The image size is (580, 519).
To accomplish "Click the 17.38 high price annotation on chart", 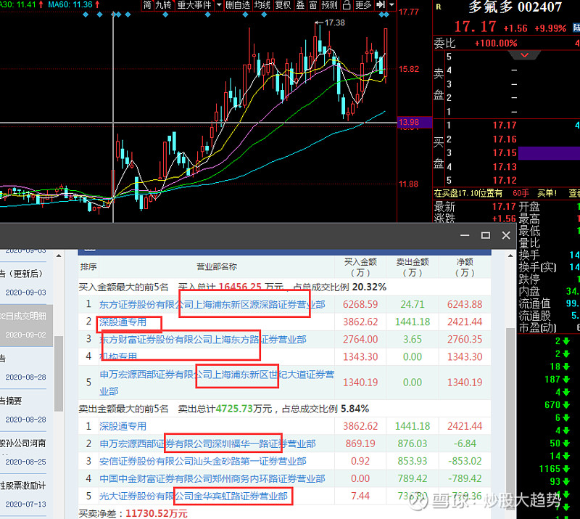I will pyautogui.click(x=334, y=23).
